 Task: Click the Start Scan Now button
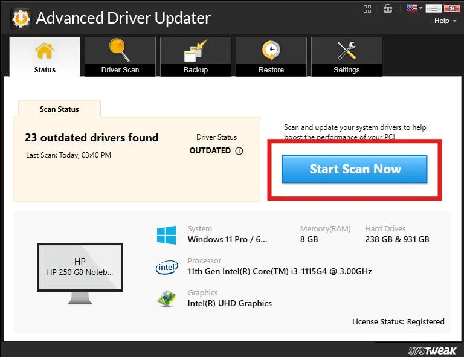354,169
